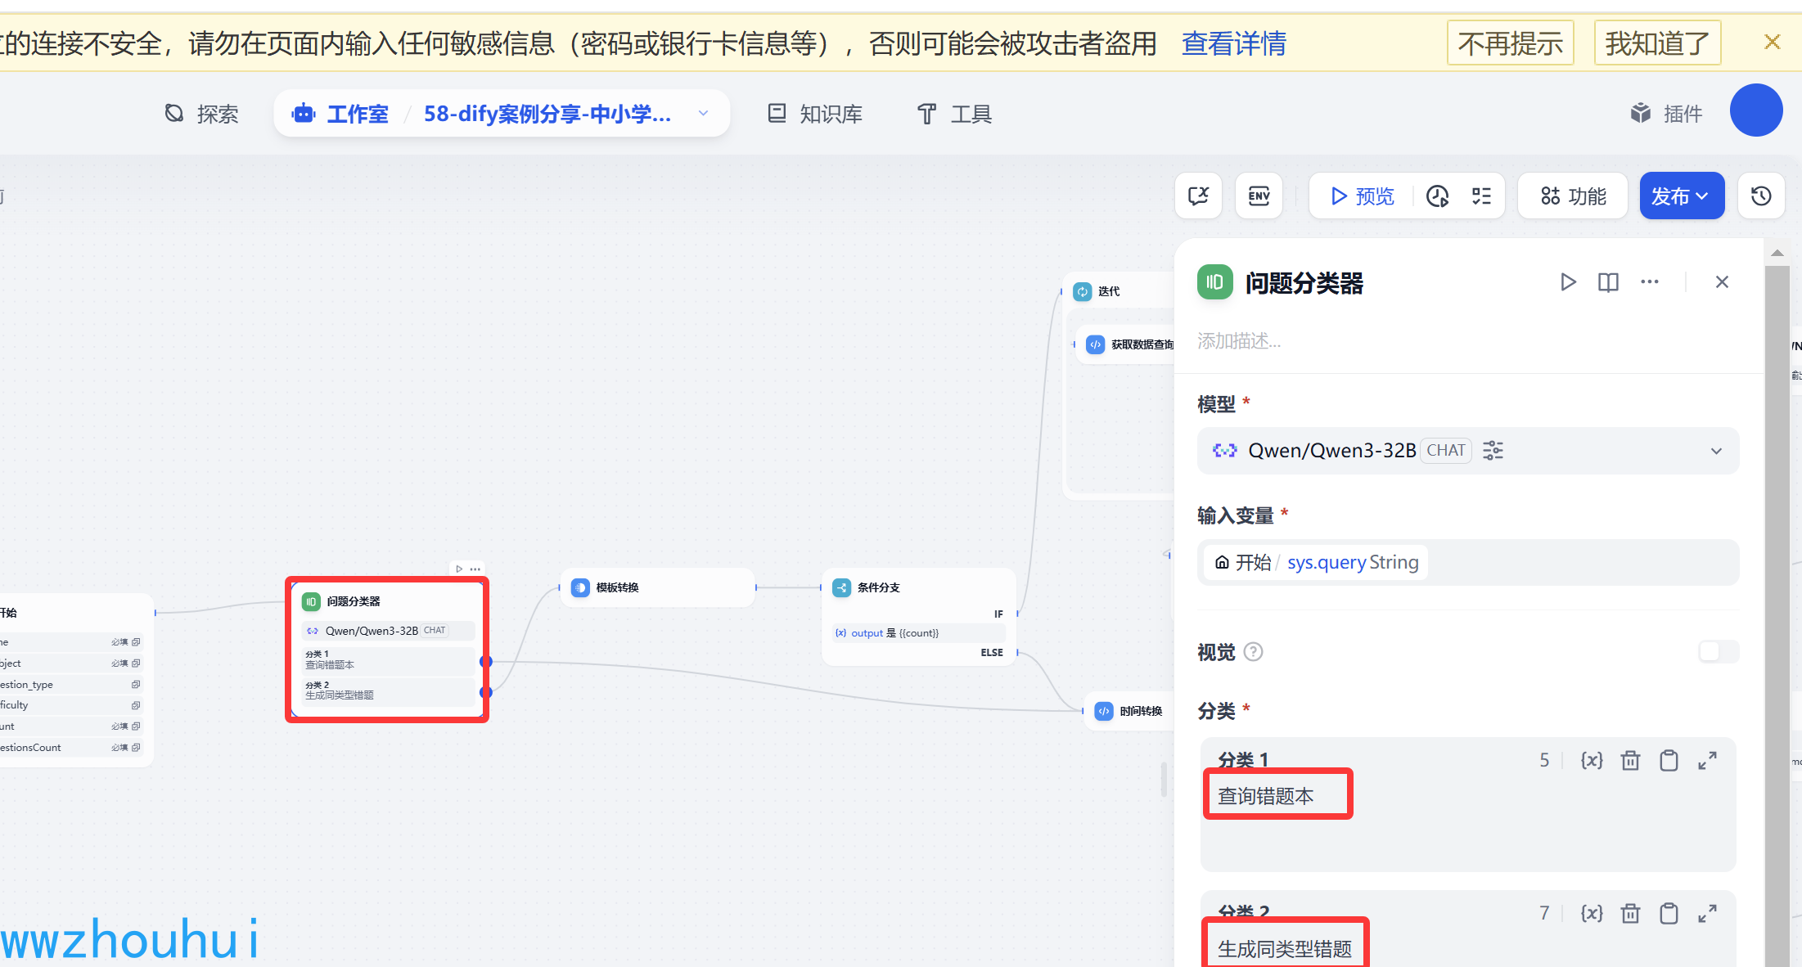The width and height of the screenshot is (1802, 967).
Task: Copy the 分类 1 content with the clipboard icon
Action: (x=1669, y=761)
